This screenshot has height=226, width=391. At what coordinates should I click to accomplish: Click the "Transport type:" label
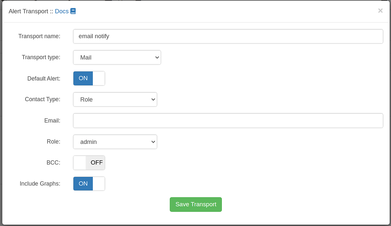click(41, 57)
